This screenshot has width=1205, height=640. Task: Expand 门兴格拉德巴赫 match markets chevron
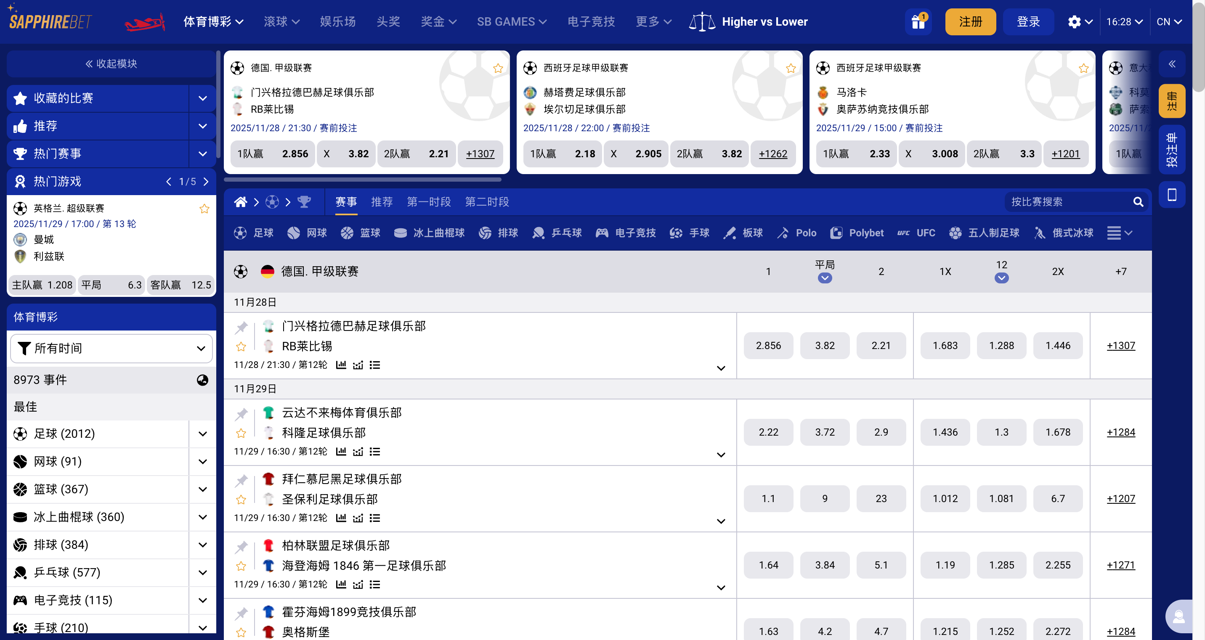click(721, 368)
